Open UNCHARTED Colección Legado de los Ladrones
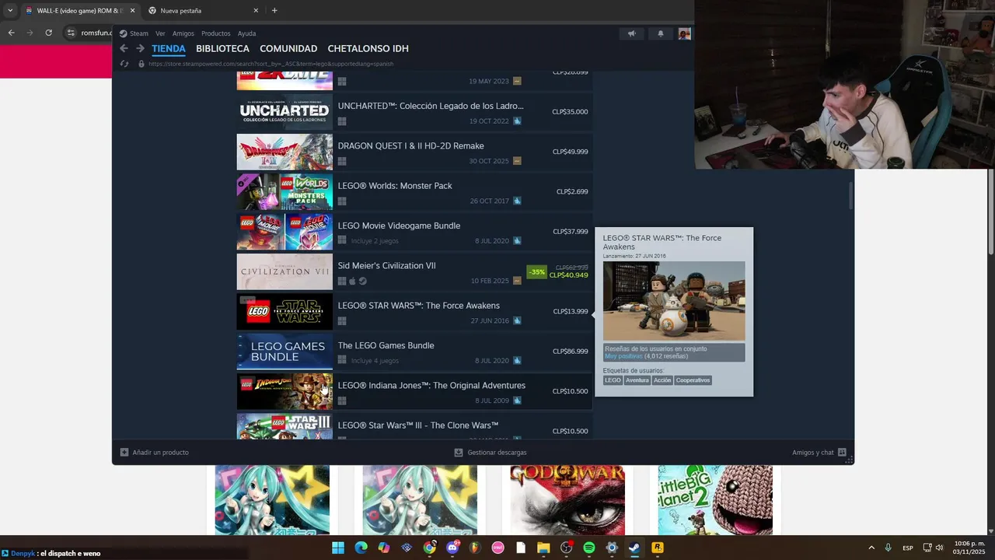Viewport: 995px width, 560px height. [414, 112]
